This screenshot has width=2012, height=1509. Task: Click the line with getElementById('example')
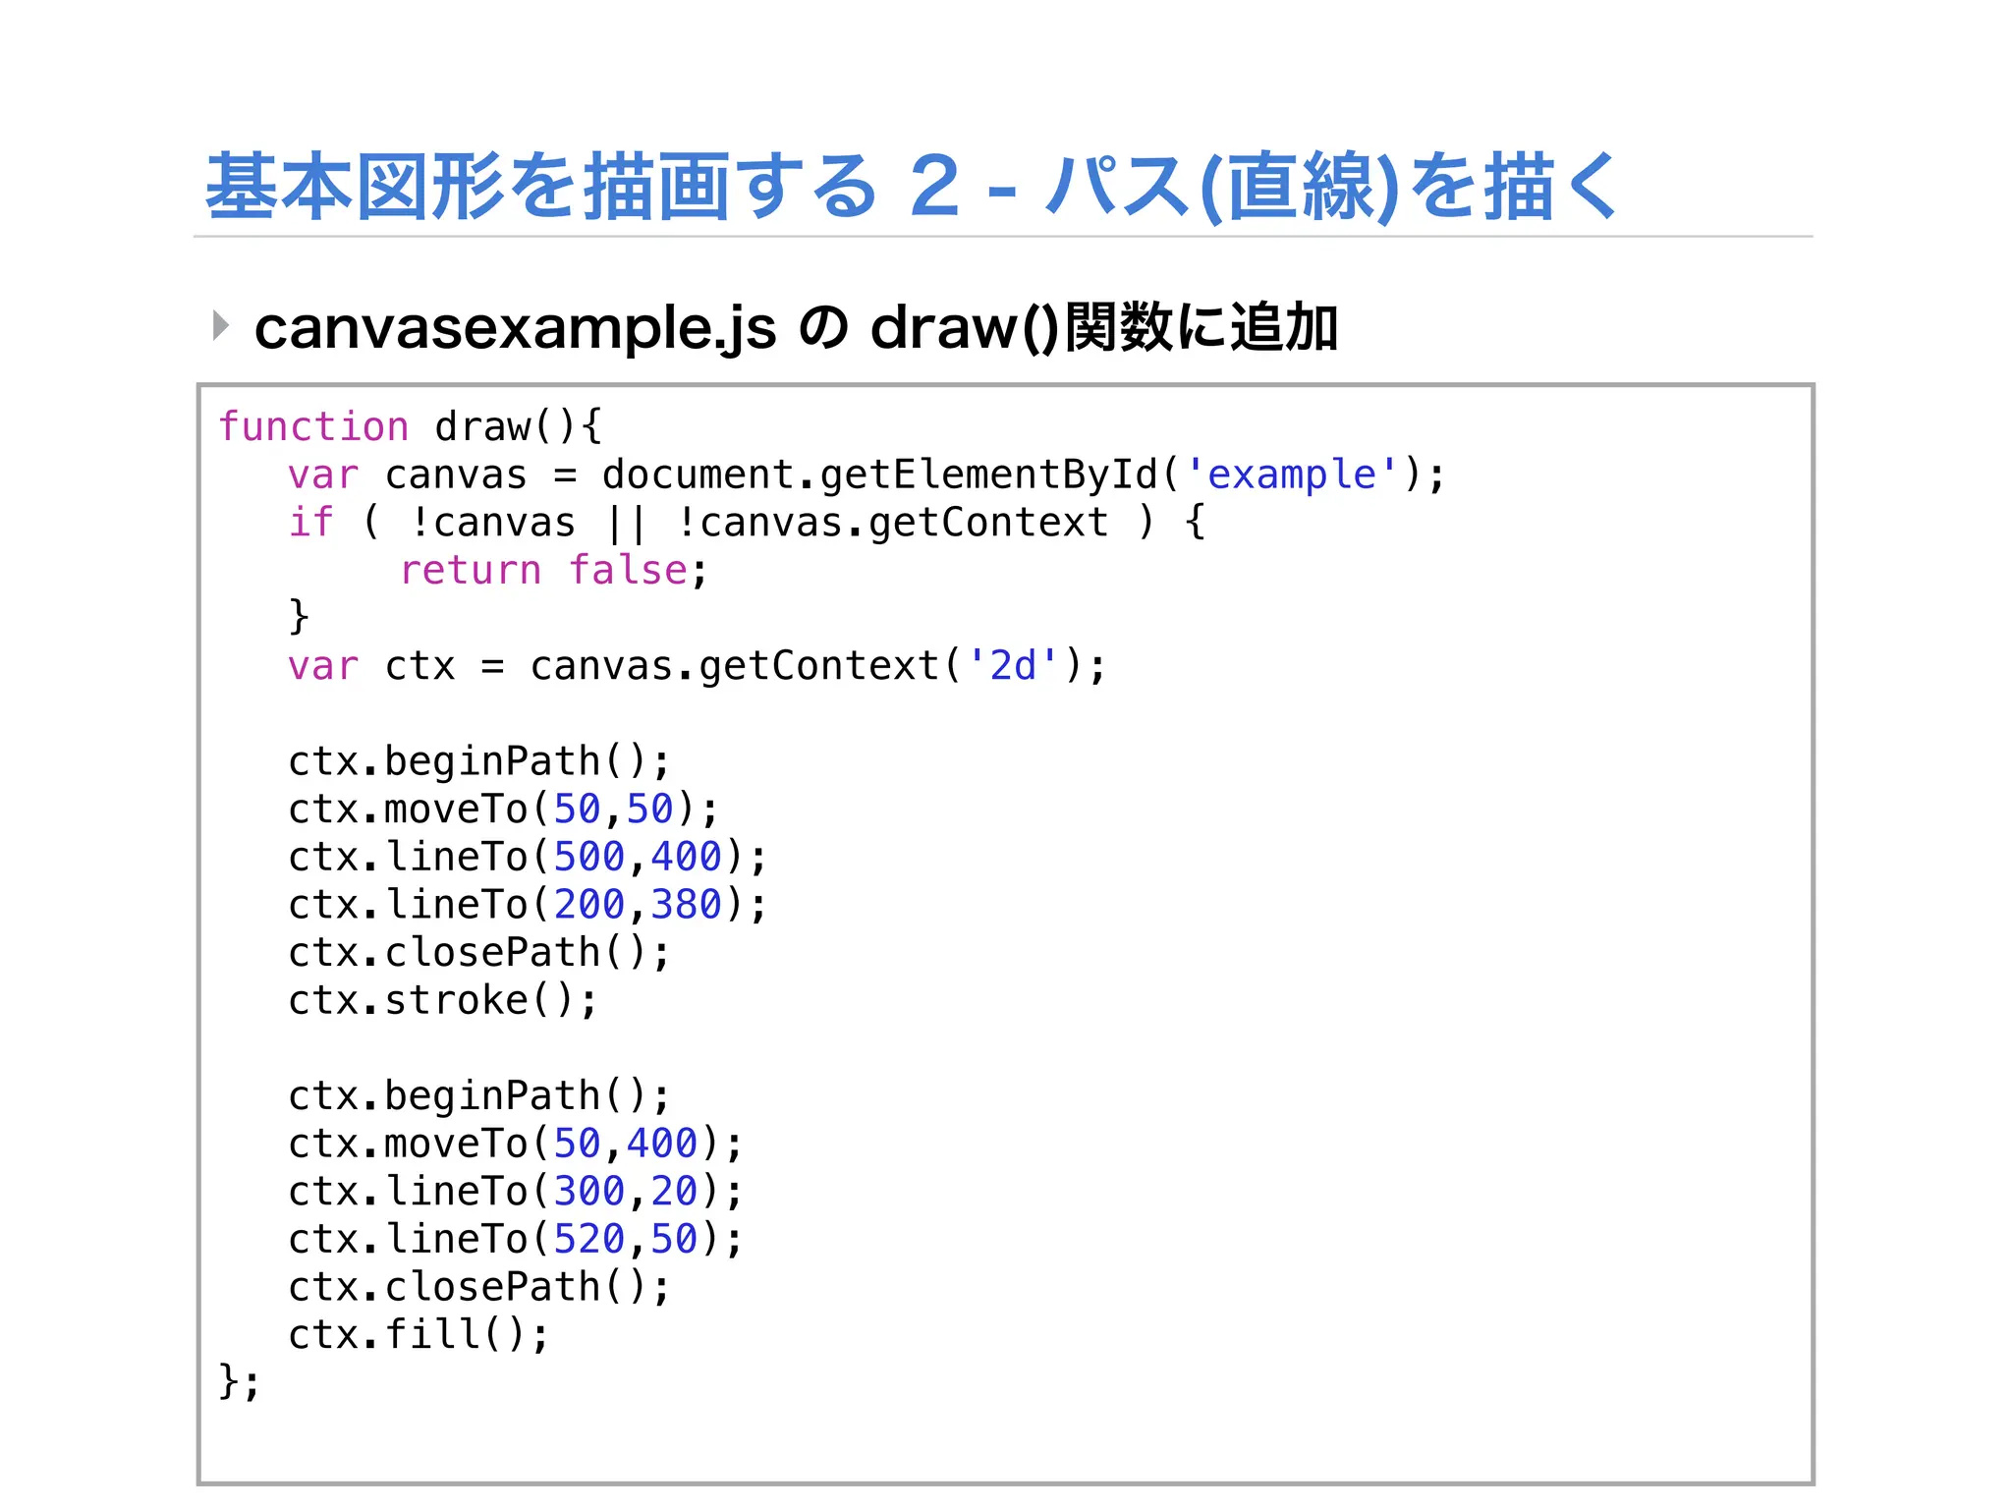[x=866, y=475]
